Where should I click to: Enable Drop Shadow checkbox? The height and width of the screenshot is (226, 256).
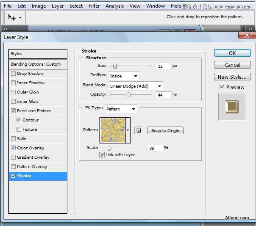[x=13, y=73]
